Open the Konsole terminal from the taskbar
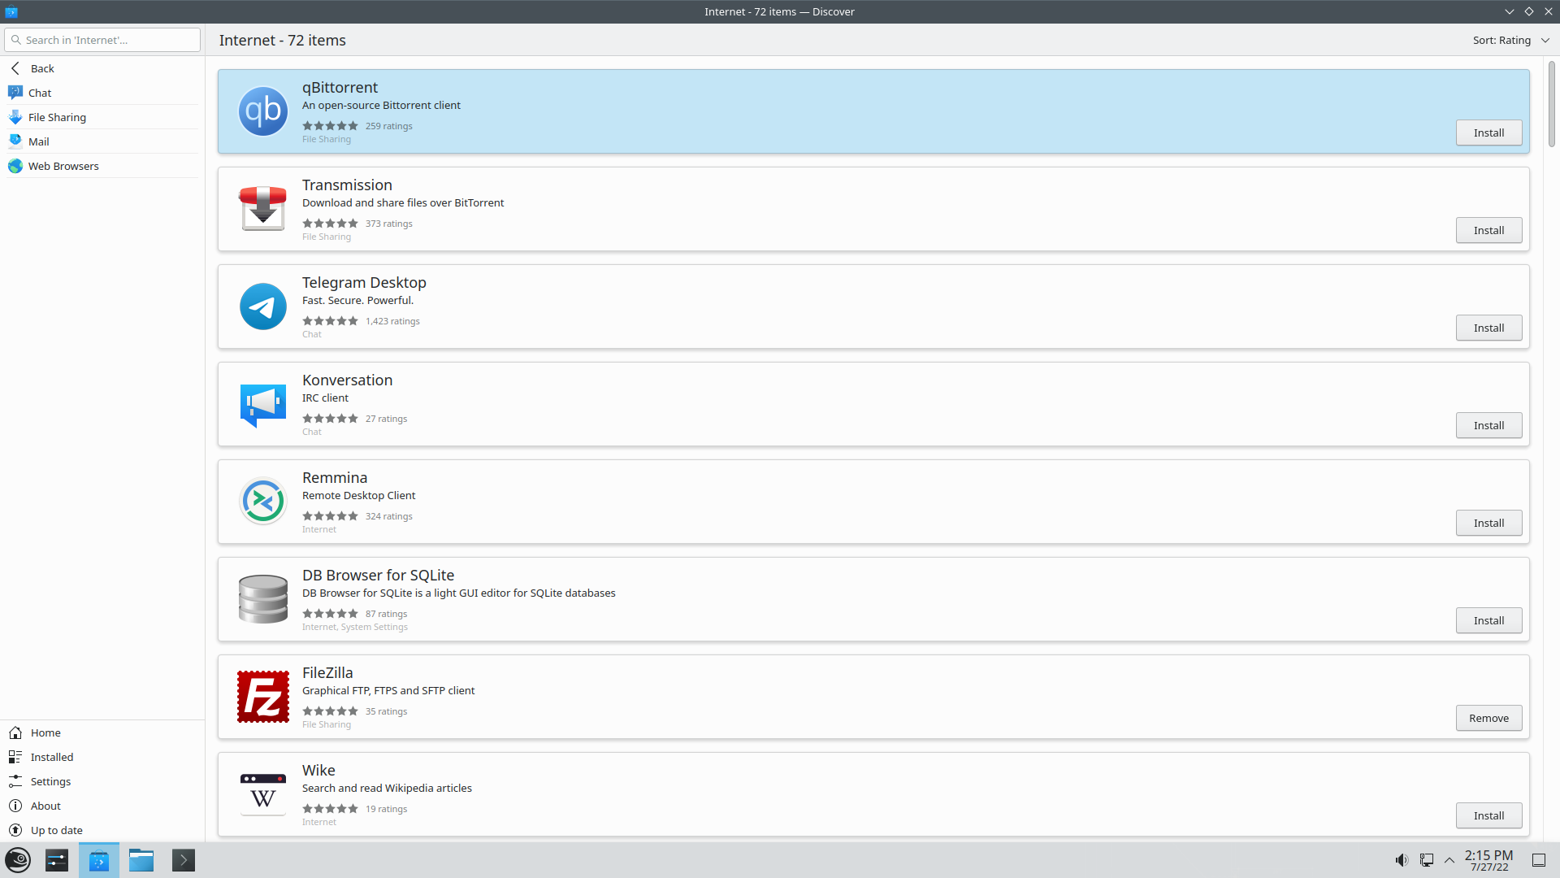The height and width of the screenshot is (878, 1560). point(184,860)
